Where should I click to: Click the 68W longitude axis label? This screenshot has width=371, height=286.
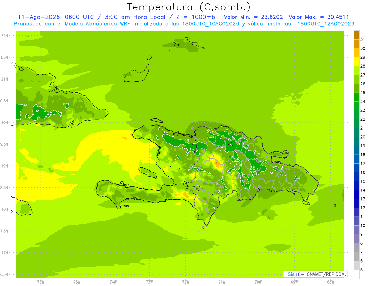point(330,282)
